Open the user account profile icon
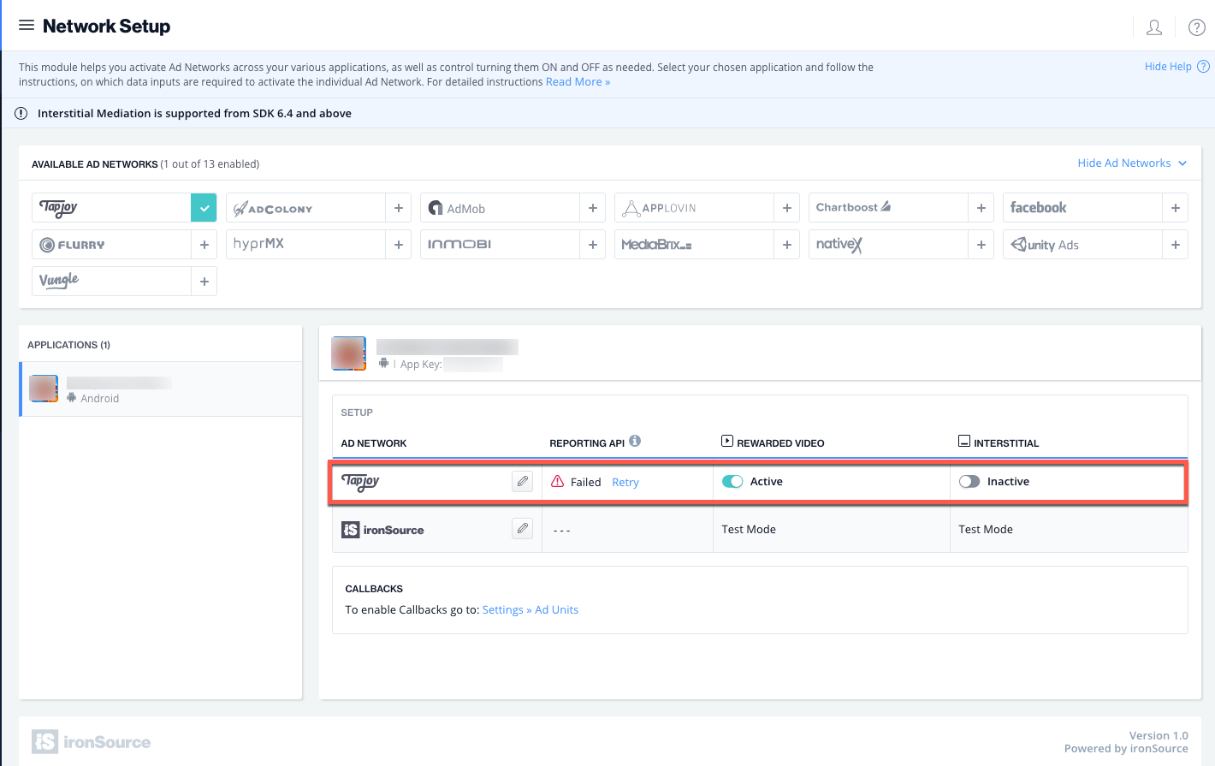Viewport: 1215px width, 766px height. (1153, 27)
